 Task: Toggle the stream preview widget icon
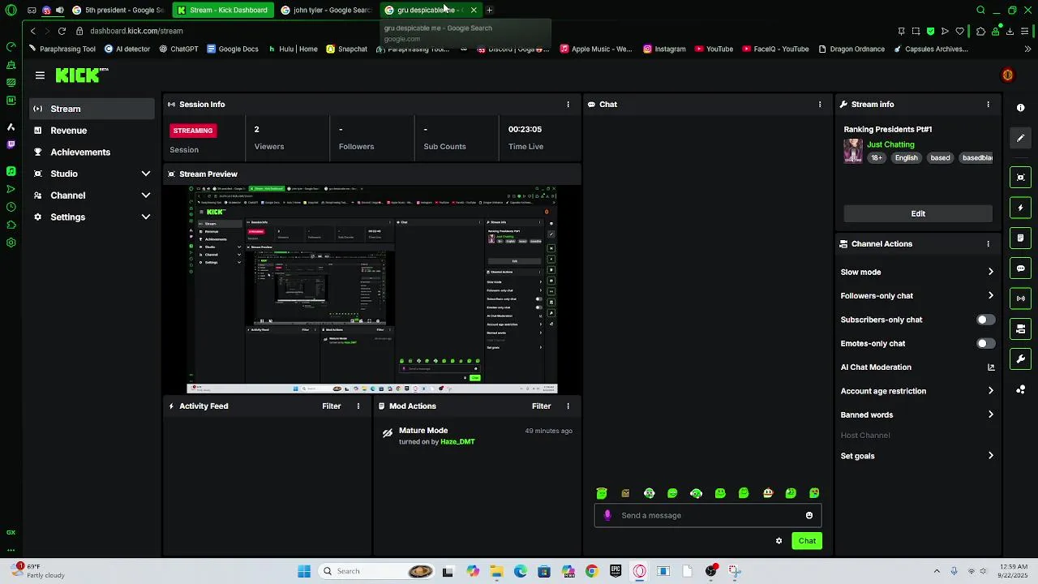click(x=1020, y=178)
